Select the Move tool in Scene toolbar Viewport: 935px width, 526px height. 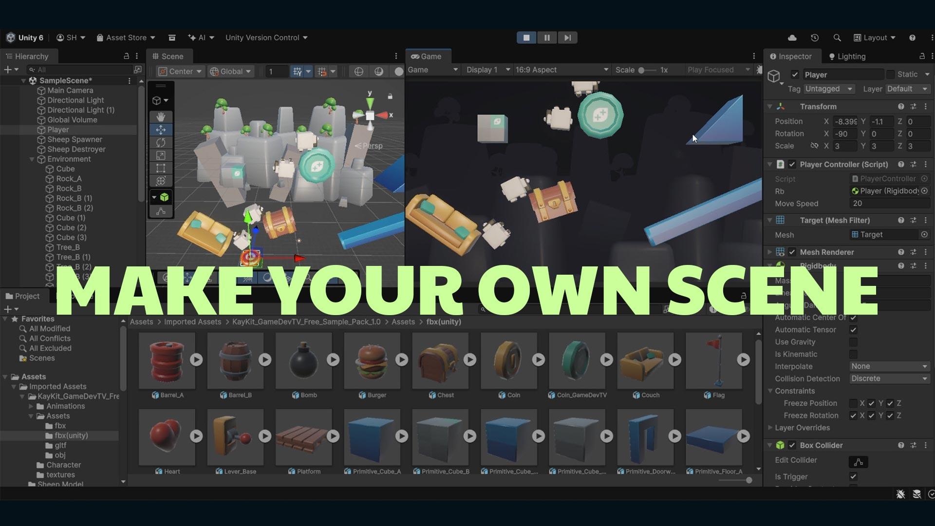pos(161,130)
